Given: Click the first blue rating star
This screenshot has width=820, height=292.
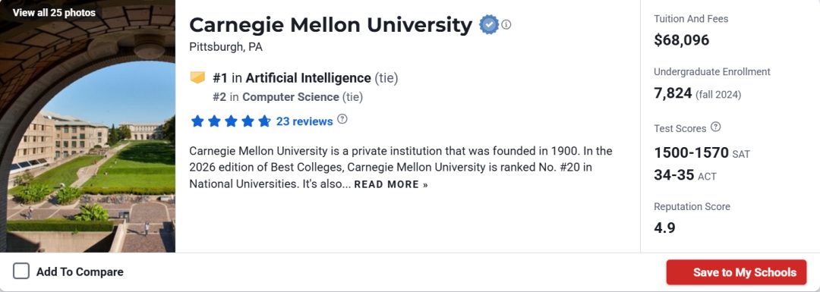Looking at the screenshot, I should tap(197, 121).
